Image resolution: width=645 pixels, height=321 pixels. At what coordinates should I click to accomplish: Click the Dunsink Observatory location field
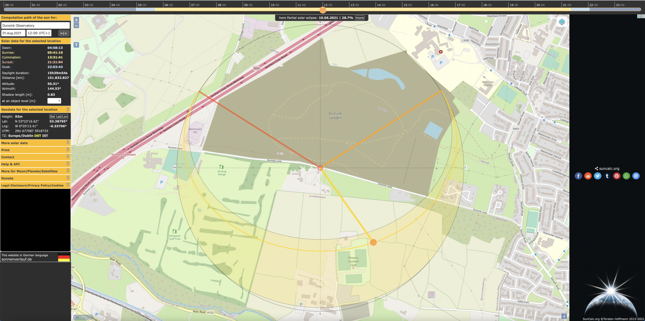point(35,25)
